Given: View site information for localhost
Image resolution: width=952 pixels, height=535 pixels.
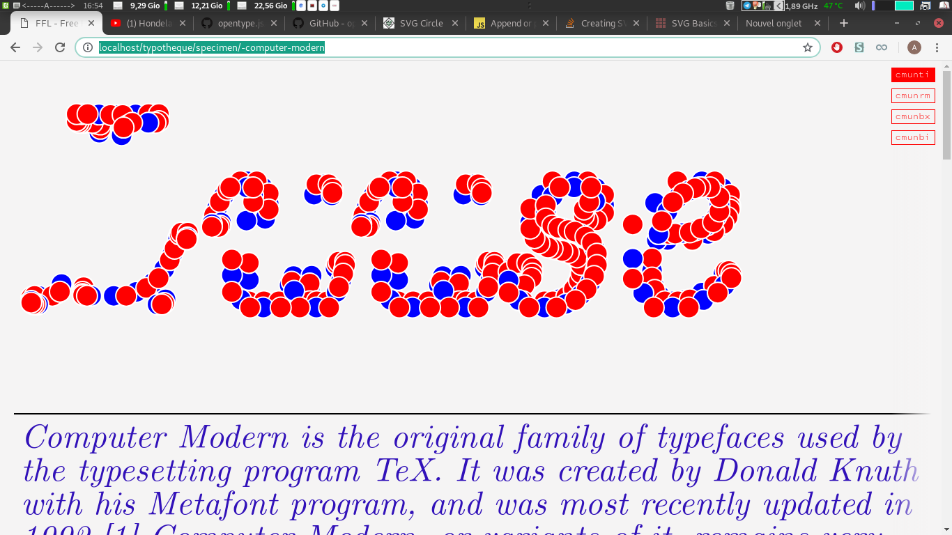Looking at the screenshot, I should coord(87,47).
